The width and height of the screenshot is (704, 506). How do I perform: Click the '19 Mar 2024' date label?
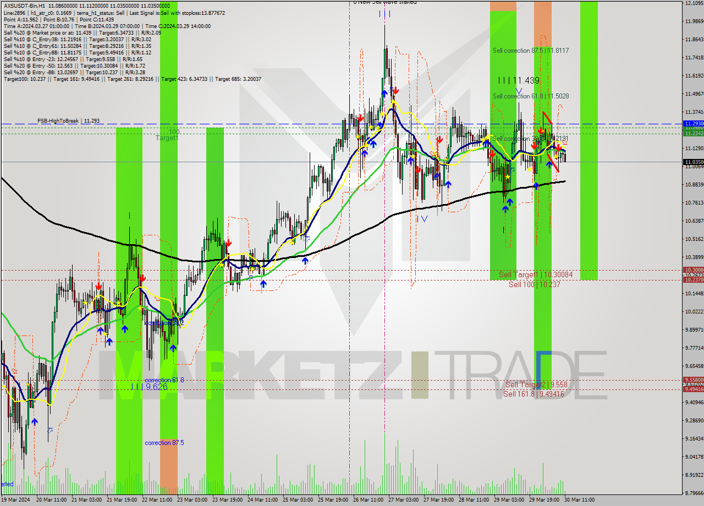14,500
